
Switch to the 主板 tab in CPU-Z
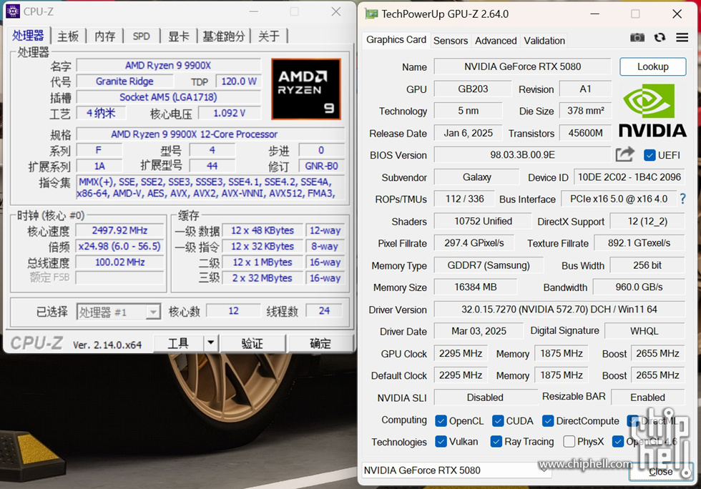click(69, 36)
